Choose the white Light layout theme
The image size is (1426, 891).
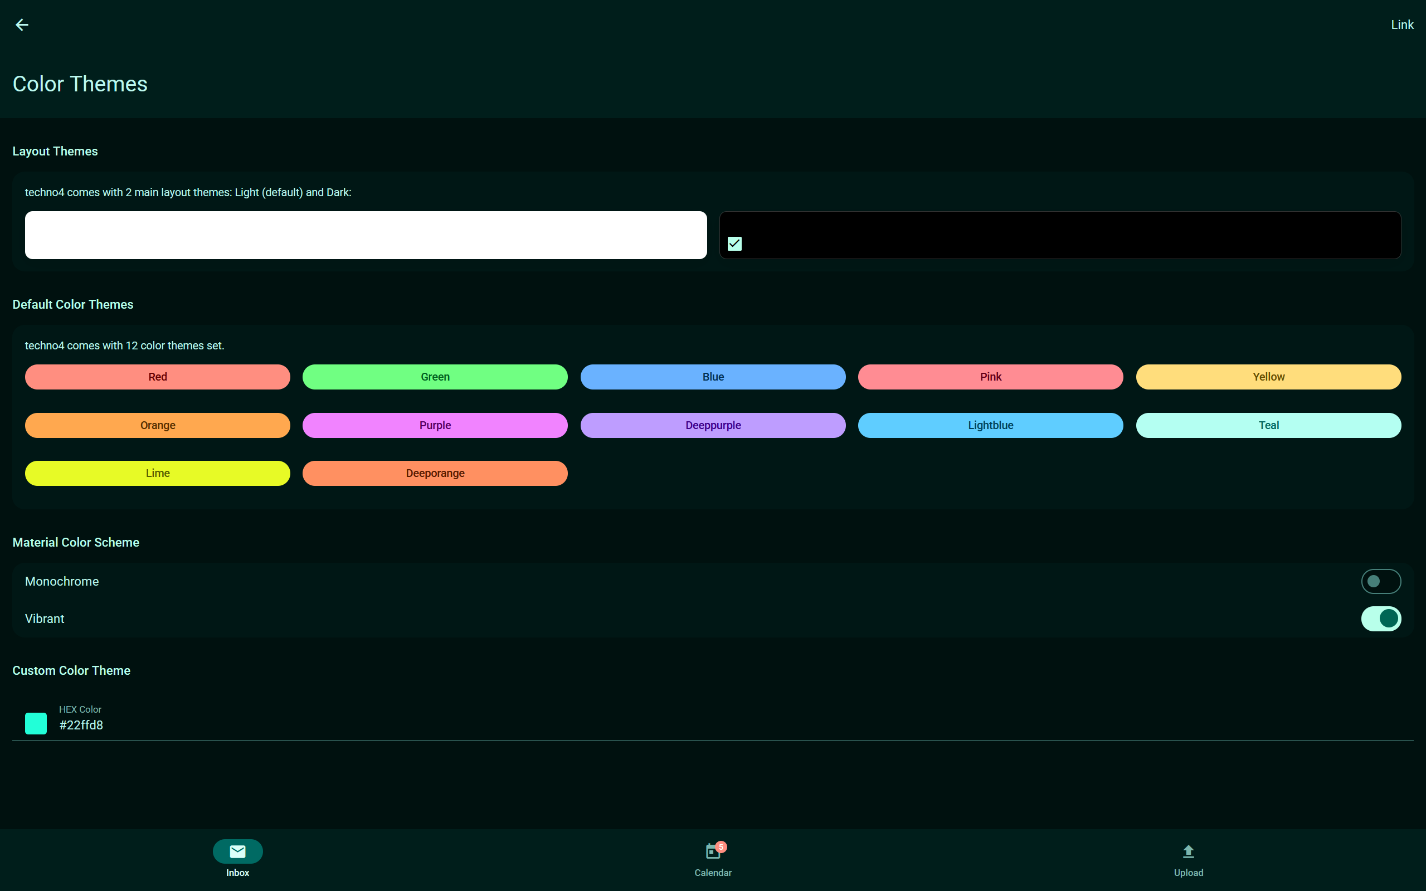(x=366, y=235)
